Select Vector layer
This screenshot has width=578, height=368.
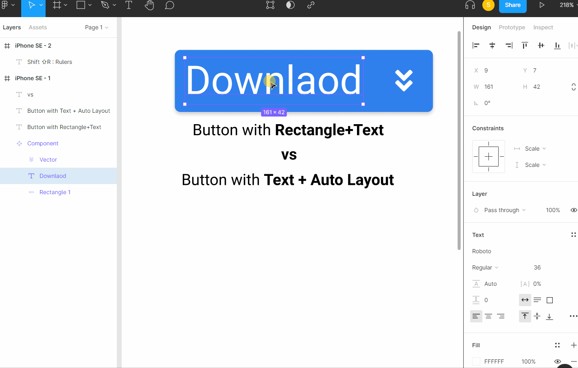click(58, 160)
